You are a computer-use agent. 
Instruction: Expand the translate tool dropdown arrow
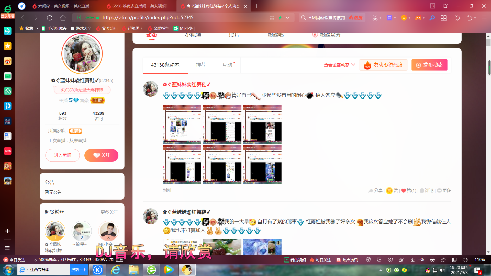395,18
